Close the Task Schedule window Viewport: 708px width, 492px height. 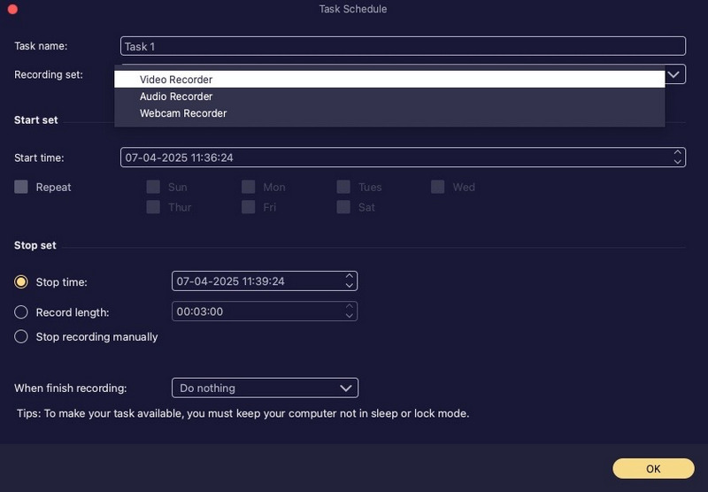coord(12,9)
